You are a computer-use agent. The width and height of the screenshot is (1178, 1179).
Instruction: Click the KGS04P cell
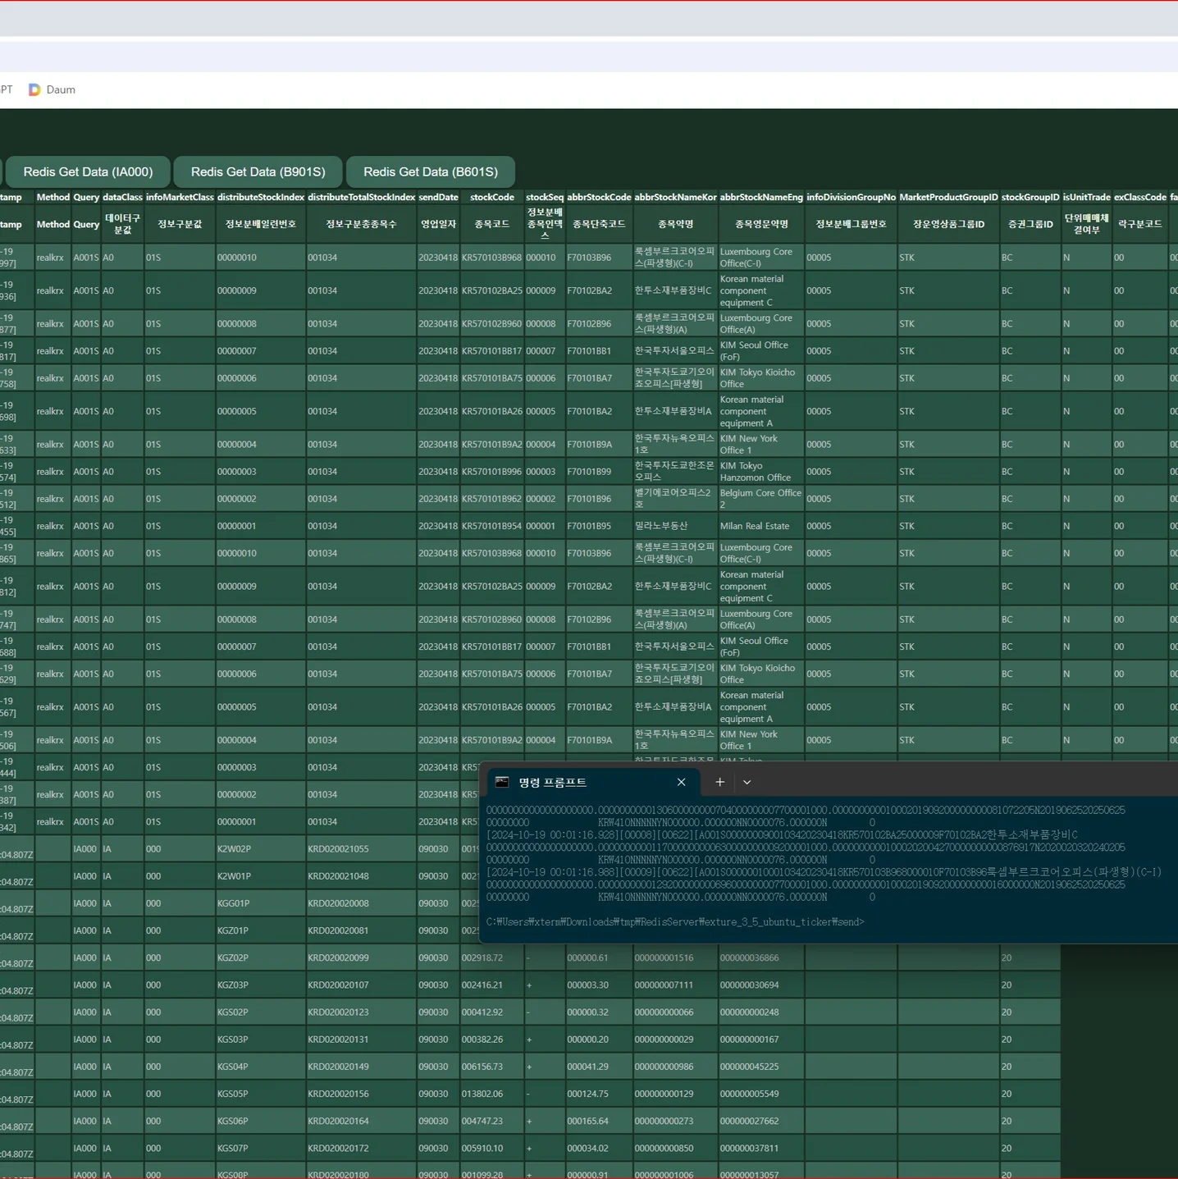coord(261,1067)
